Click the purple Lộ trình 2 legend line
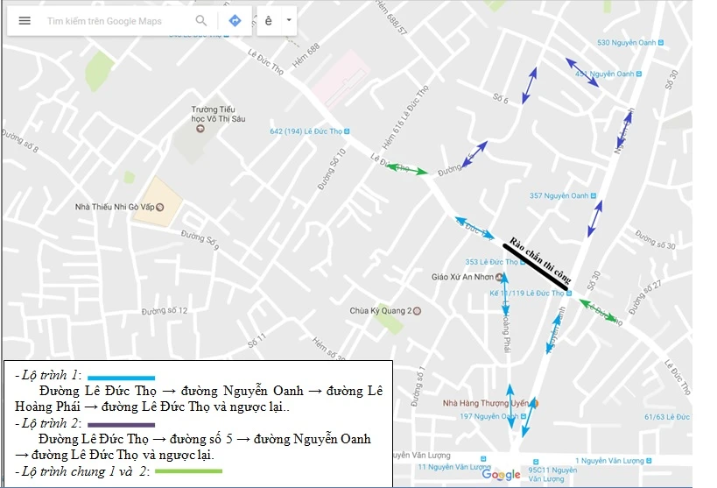 (x=121, y=424)
